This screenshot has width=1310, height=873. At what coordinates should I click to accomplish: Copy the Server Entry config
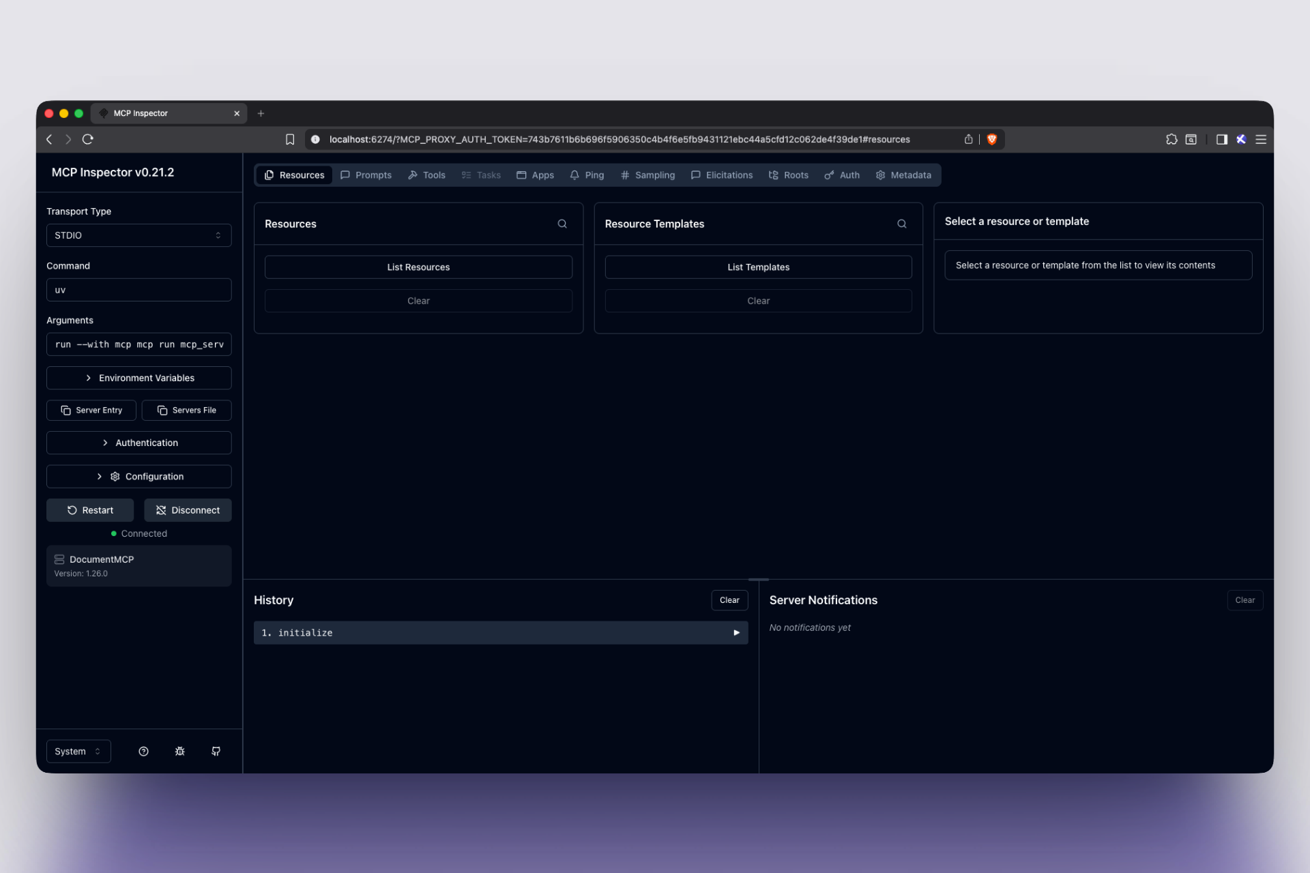click(91, 410)
